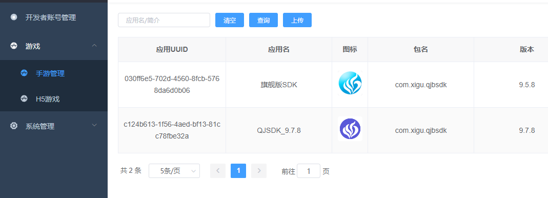Open 系统管理 sidebar menu

(x=54, y=126)
